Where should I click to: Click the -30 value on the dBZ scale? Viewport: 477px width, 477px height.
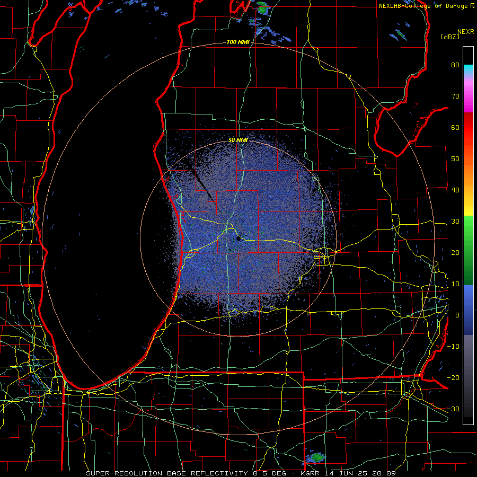[453, 409]
